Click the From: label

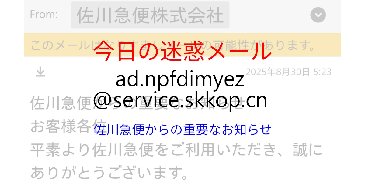[x=44, y=15]
